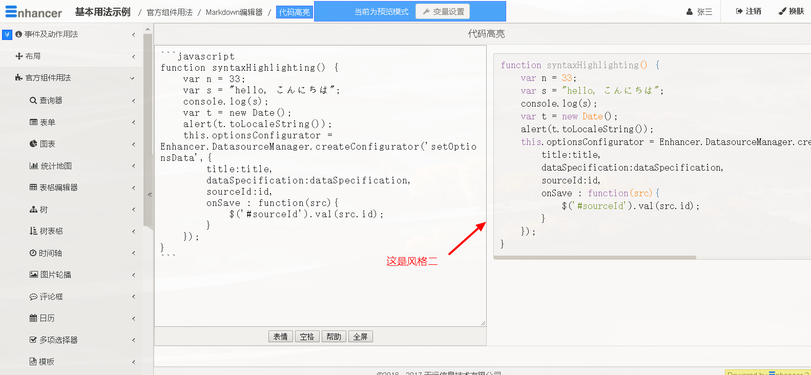The height and width of the screenshot is (375, 811).
Task: Click the double-chevron icon beside 事件及动作用法
Action: [x=7, y=34]
